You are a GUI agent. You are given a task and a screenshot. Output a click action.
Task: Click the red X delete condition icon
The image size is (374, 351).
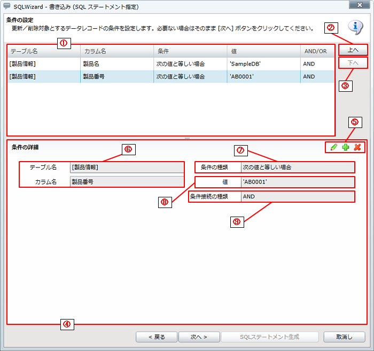click(357, 147)
